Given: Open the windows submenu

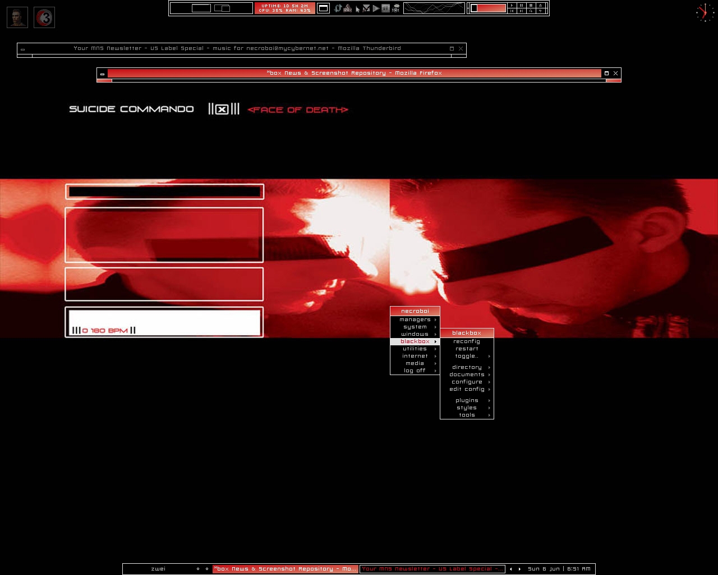Looking at the screenshot, I should point(415,334).
